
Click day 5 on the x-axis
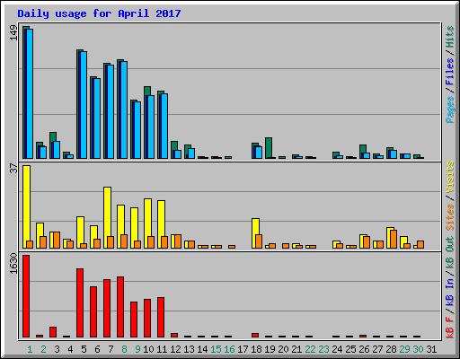point(84,349)
